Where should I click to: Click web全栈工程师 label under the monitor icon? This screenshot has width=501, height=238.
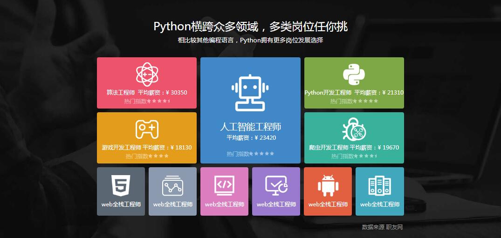[x=276, y=204]
